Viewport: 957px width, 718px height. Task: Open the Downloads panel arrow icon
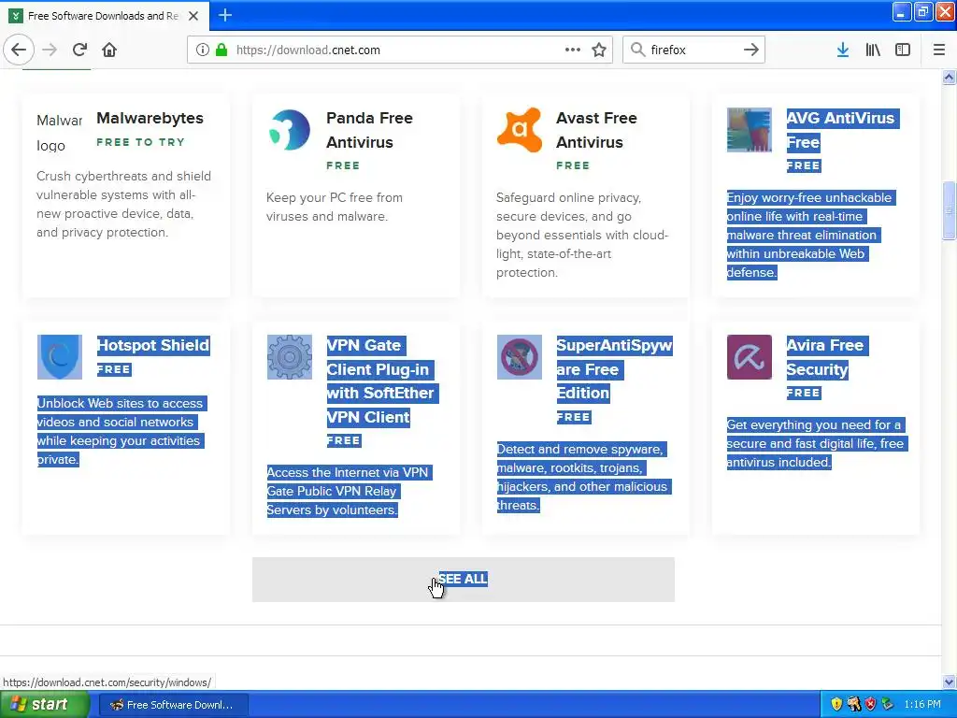[x=843, y=50]
